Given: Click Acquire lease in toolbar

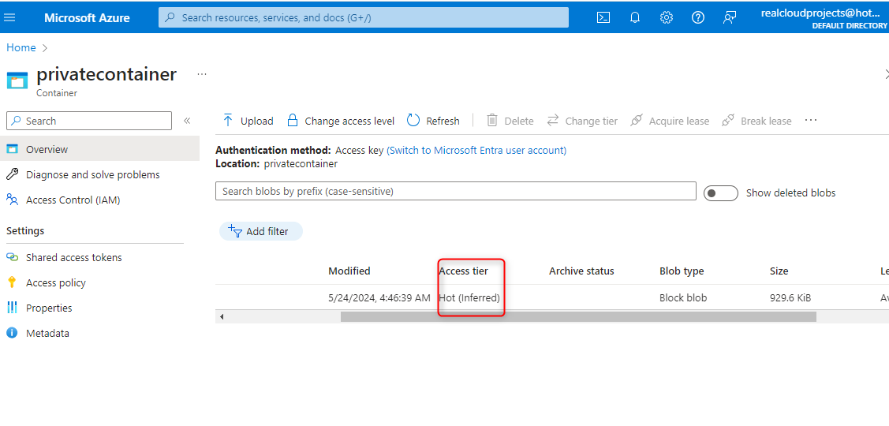Looking at the screenshot, I should pos(670,121).
